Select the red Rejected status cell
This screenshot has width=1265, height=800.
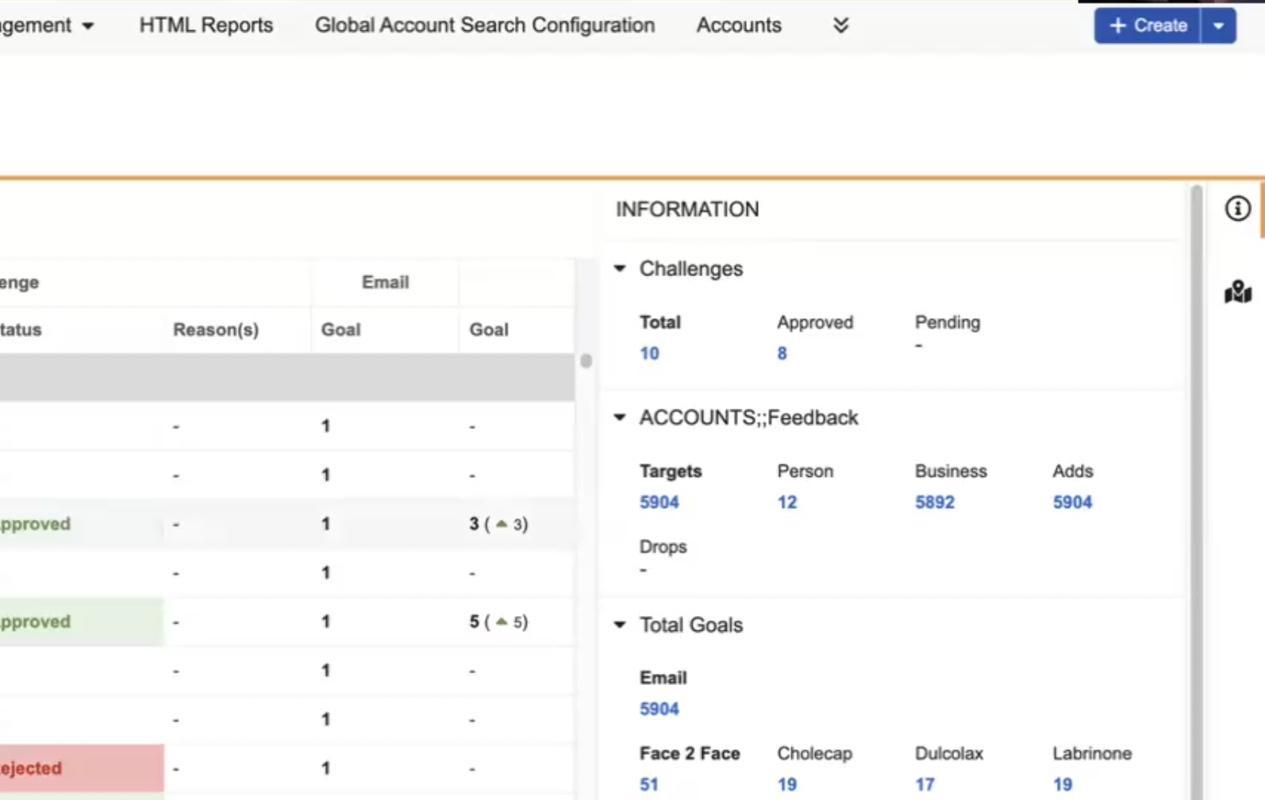[79, 768]
